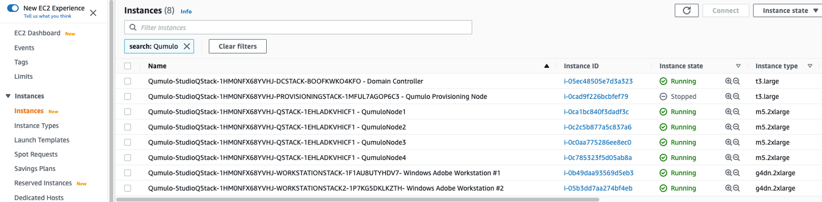This screenshot has width=822, height=202.
Task: Zoom in on QumuloNode4 instance state
Action: 729,157
